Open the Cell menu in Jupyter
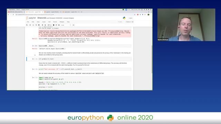 49,22
